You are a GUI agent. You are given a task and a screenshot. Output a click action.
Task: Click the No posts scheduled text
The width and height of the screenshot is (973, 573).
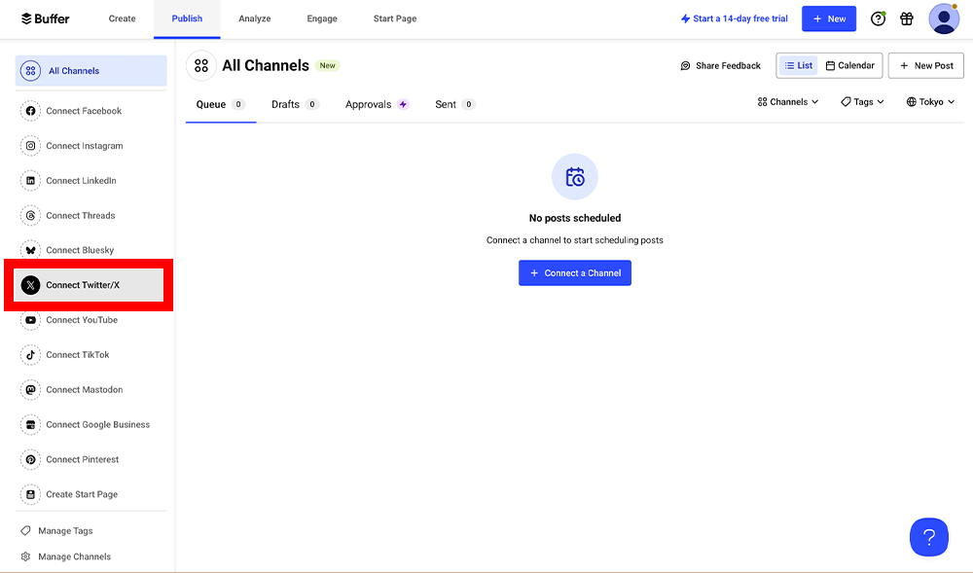point(575,218)
